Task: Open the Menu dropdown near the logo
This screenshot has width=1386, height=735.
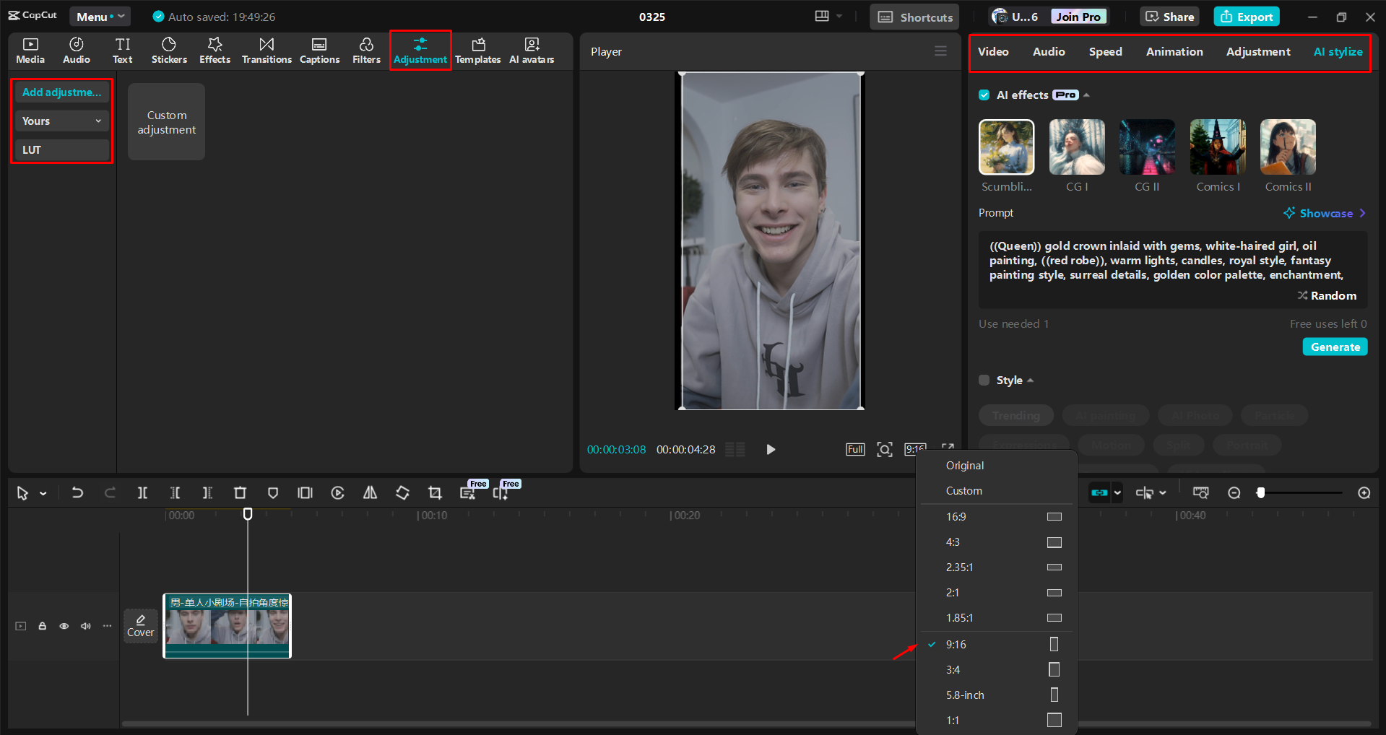Action: 100,16
